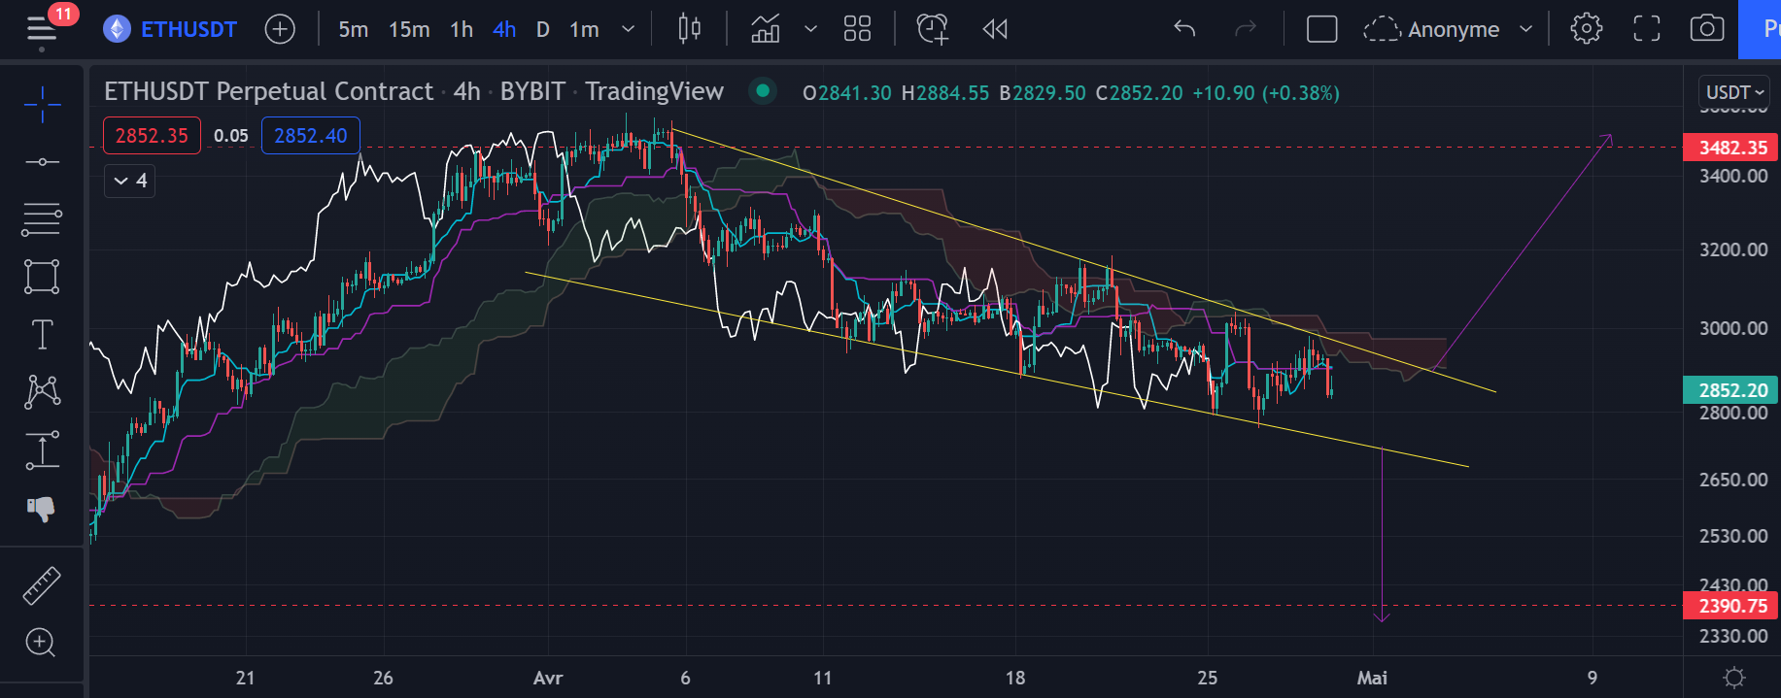Click the blue buy price 2852.40 button

coord(310,136)
